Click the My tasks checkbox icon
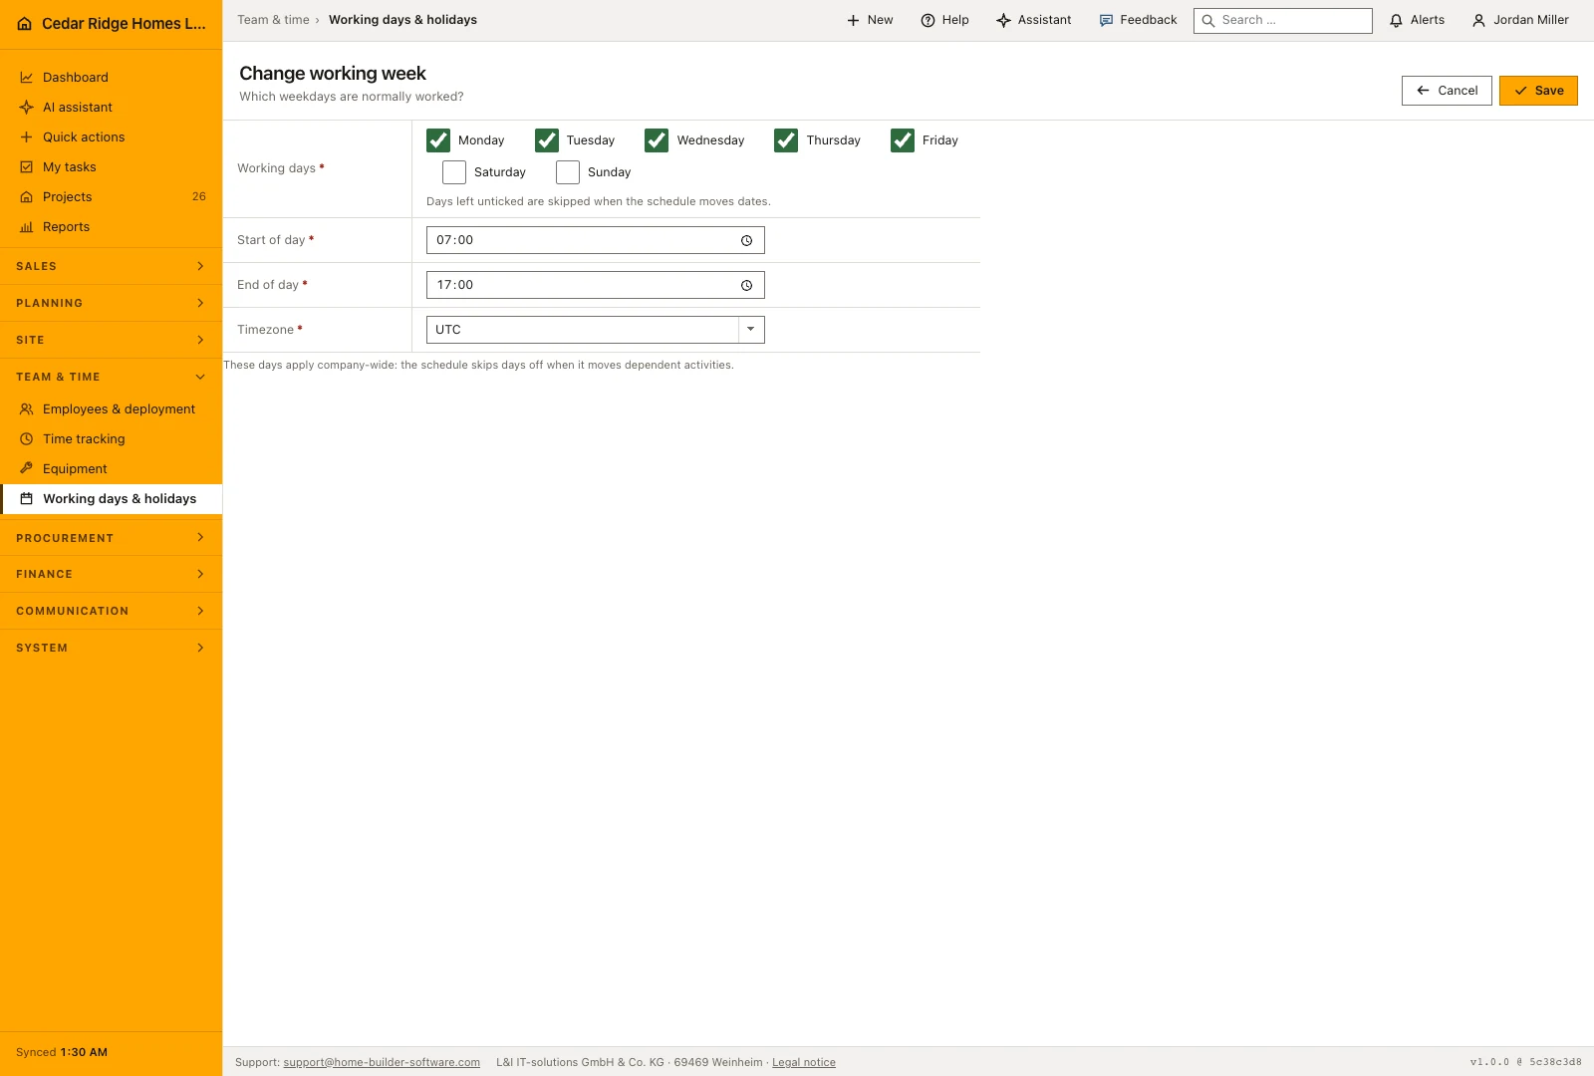This screenshot has width=1594, height=1076. tap(27, 167)
